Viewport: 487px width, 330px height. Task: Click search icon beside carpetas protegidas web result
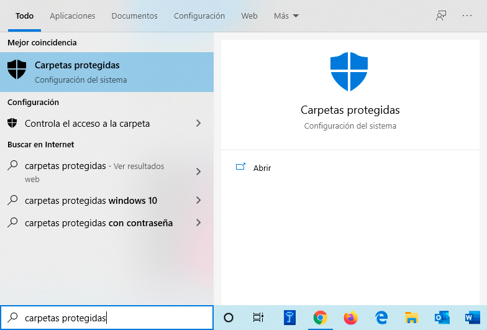point(12,165)
